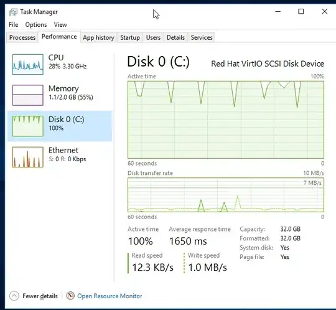
Task: Click the Formatted 32.0 GB value
Action: pyautogui.click(x=291, y=238)
